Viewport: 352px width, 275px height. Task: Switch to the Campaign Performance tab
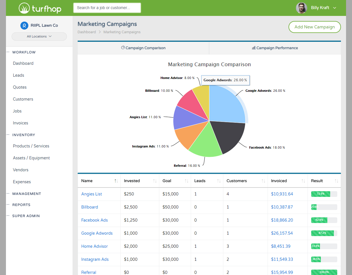pyautogui.click(x=275, y=48)
